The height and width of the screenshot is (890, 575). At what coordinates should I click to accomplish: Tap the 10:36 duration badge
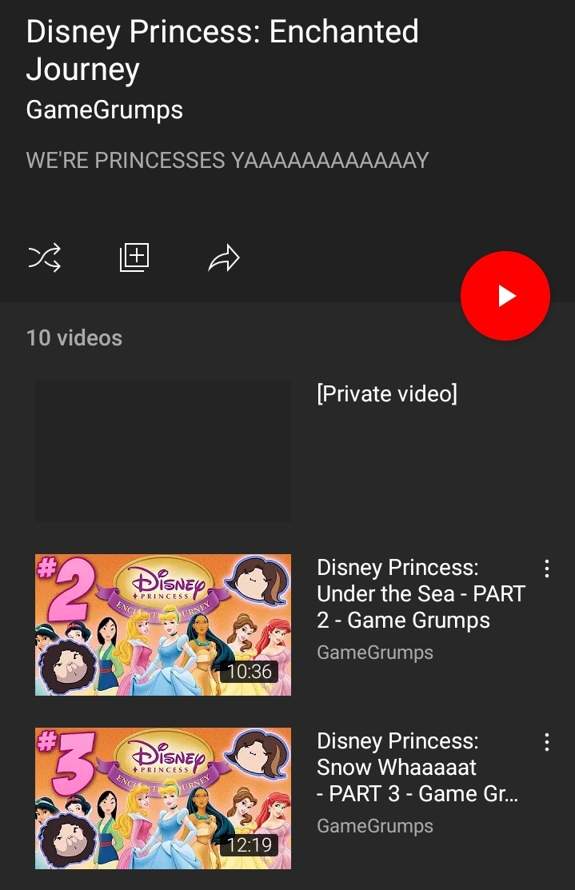(250, 672)
